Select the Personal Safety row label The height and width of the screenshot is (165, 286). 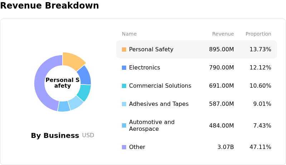[x=151, y=50]
